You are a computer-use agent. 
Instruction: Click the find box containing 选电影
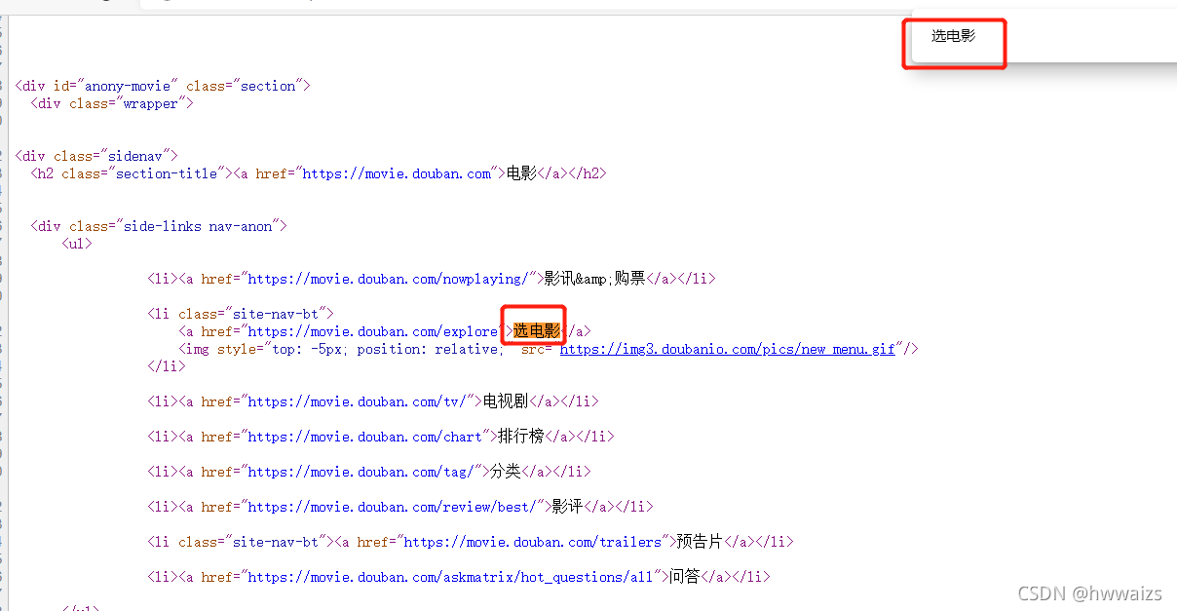coord(954,37)
